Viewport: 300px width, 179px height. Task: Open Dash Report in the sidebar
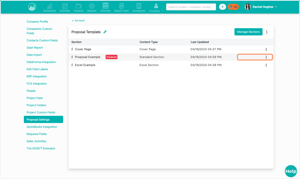[x=35, y=48]
